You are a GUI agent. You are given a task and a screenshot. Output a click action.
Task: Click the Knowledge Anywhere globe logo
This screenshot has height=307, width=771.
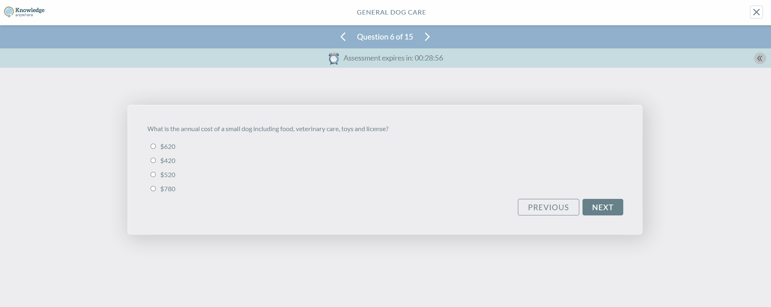(8, 12)
